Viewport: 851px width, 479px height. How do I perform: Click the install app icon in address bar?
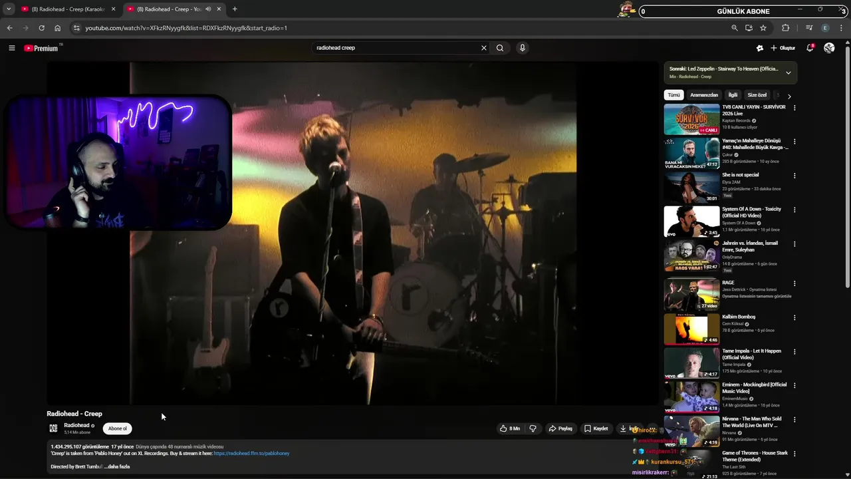click(749, 28)
